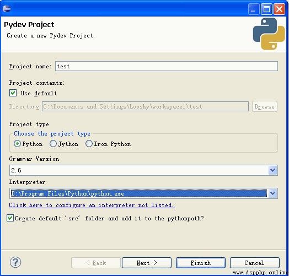The width and height of the screenshot is (289, 276).
Task: Click the 'Project contents:' label
Action: (x=37, y=83)
